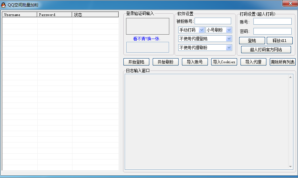
Task: Click the 释放dll button
Action: coord(280,41)
